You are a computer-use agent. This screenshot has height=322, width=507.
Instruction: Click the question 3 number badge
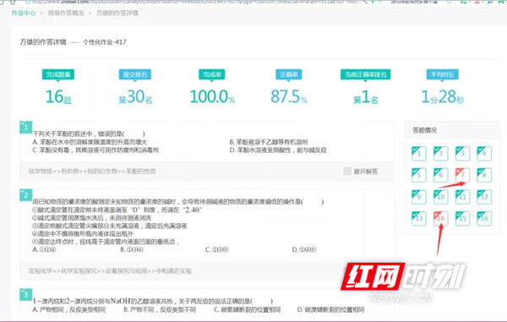click(x=26, y=294)
